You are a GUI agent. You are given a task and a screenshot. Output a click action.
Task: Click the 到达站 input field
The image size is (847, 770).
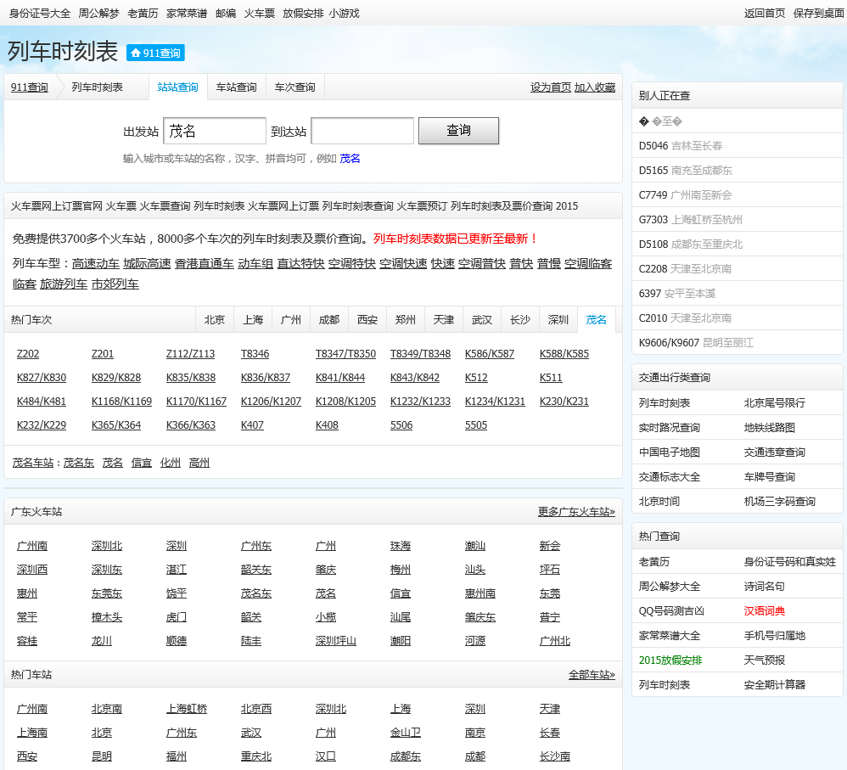[362, 131]
